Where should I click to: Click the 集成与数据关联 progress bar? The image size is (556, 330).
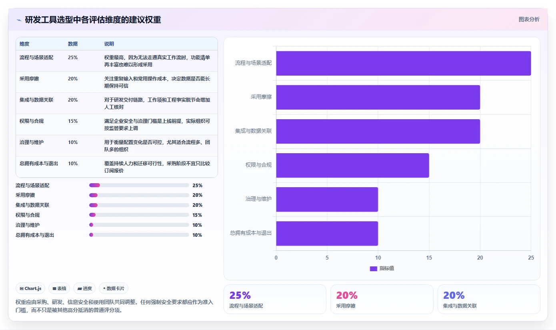pyautogui.click(x=139, y=205)
